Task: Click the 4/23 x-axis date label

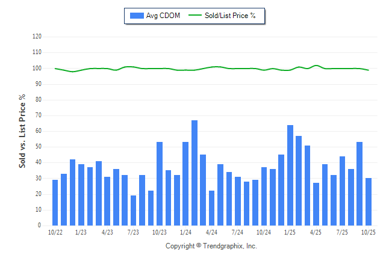Action: coord(107,232)
